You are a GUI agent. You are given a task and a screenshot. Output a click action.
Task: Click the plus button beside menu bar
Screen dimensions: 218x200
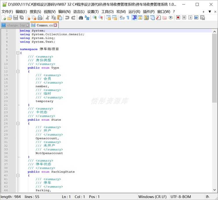pyautogui.click(x=203, y=12)
